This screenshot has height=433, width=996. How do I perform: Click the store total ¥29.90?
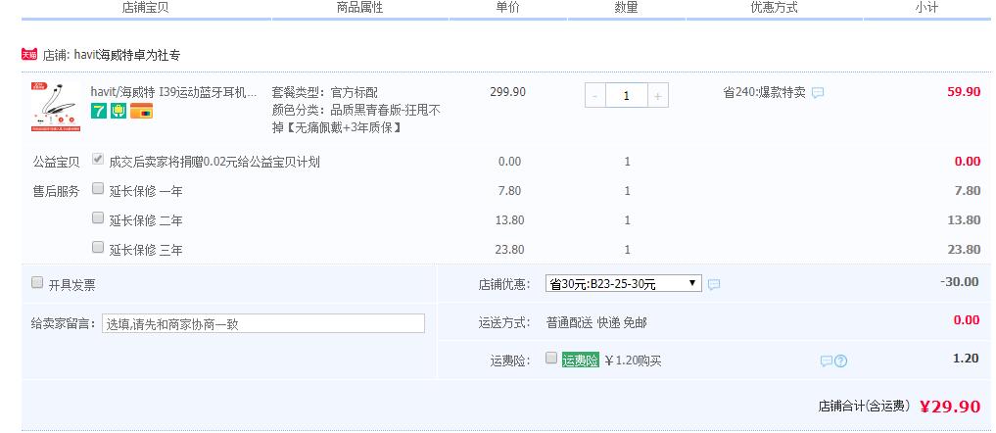point(950,407)
